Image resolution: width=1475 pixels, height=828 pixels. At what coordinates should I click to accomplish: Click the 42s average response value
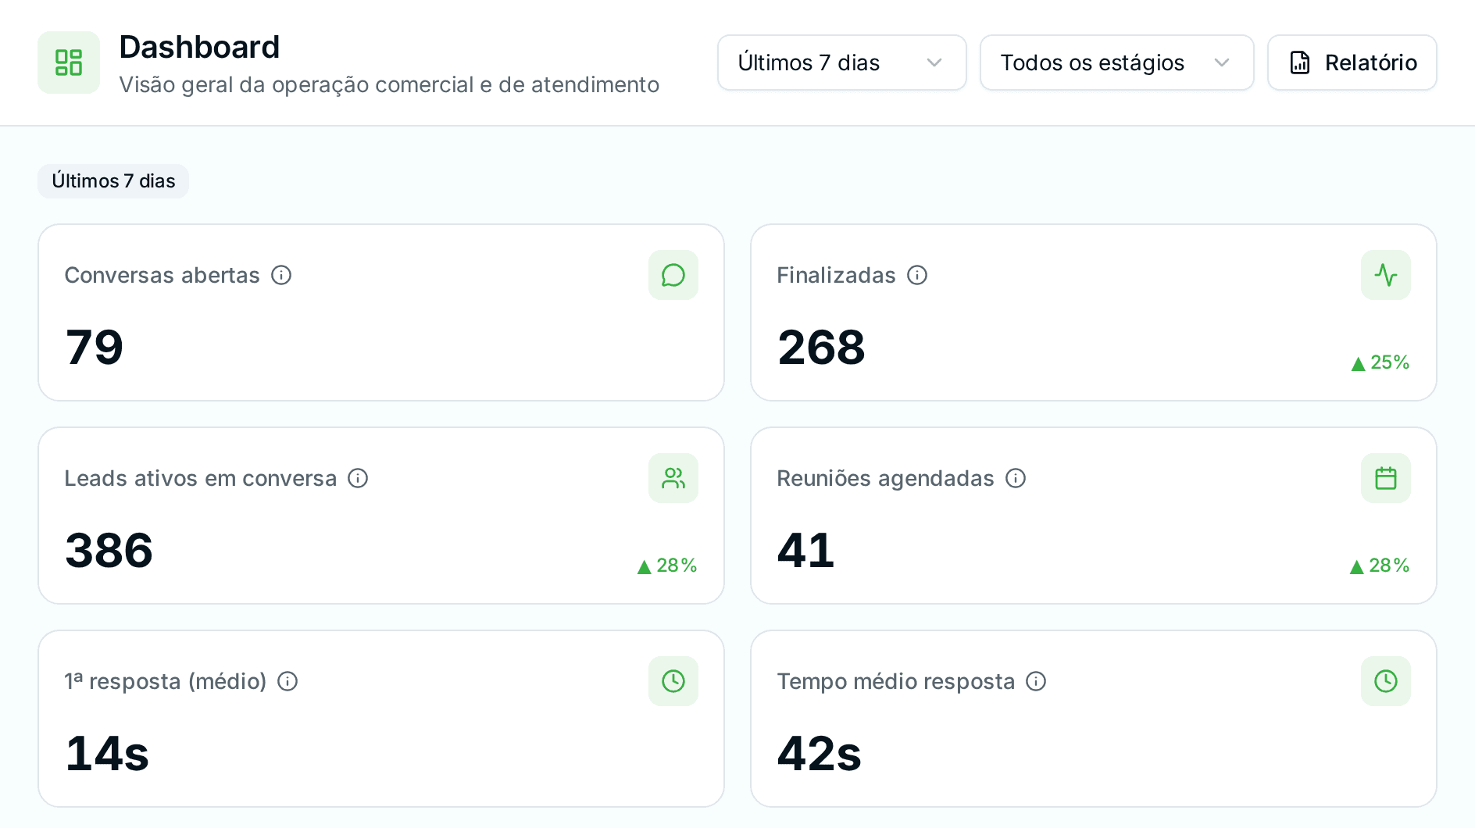tap(820, 754)
